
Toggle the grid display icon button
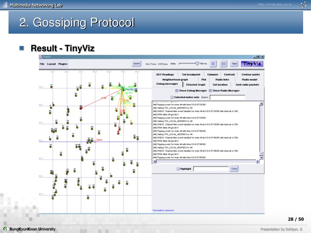223,64
